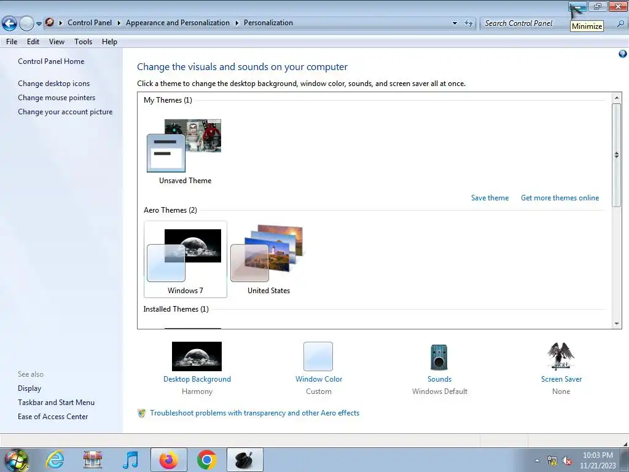Click the top hat personalization taskbar icon
629x472 pixels.
(x=244, y=460)
